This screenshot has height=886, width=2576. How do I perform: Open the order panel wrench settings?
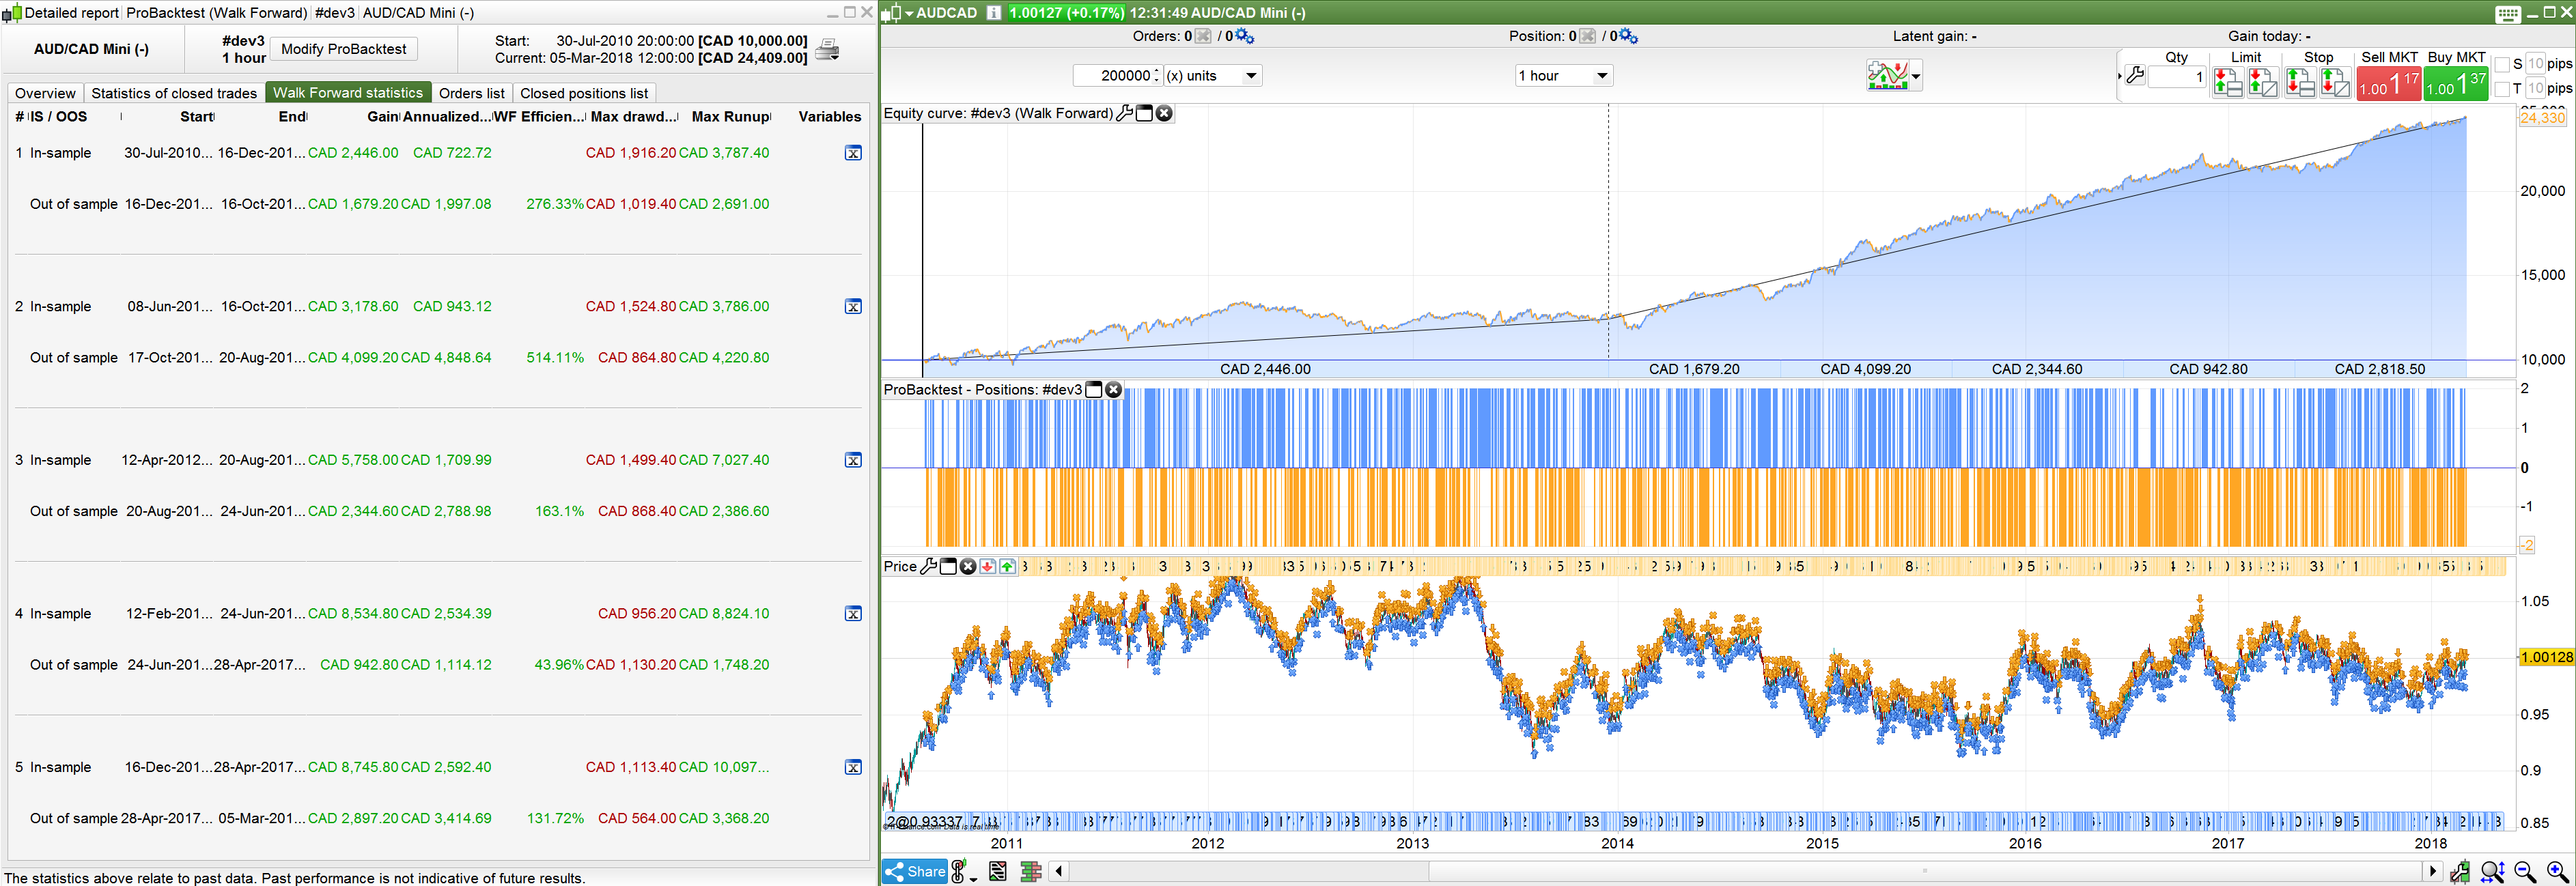(x=2135, y=76)
